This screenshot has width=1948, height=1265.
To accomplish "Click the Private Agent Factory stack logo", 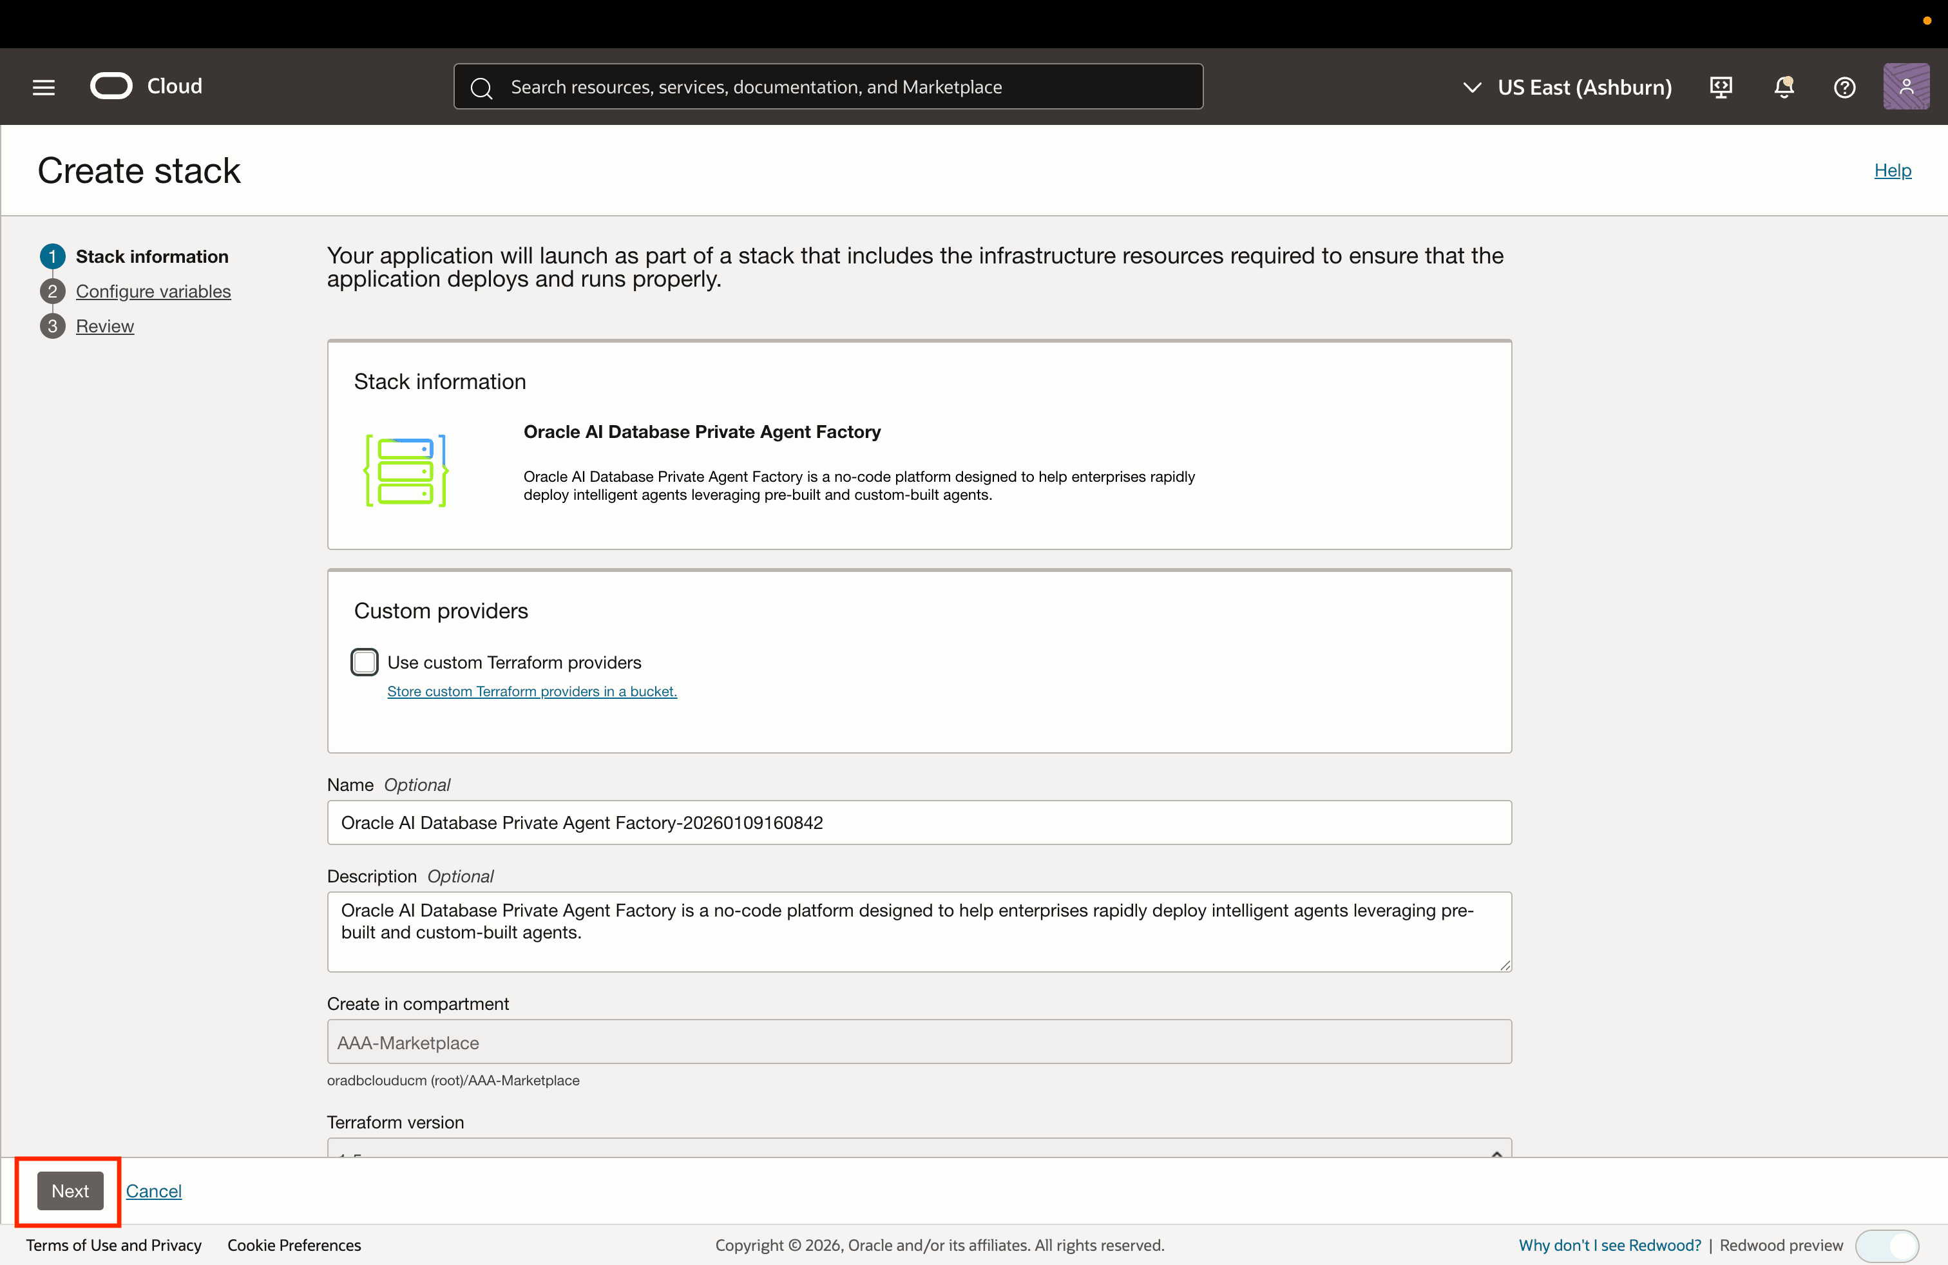I will [x=406, y=470].
